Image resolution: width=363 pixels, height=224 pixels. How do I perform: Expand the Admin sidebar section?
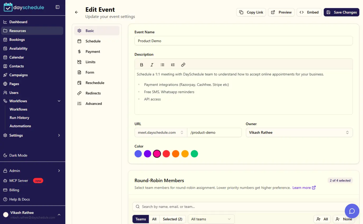tap(32, 171)
